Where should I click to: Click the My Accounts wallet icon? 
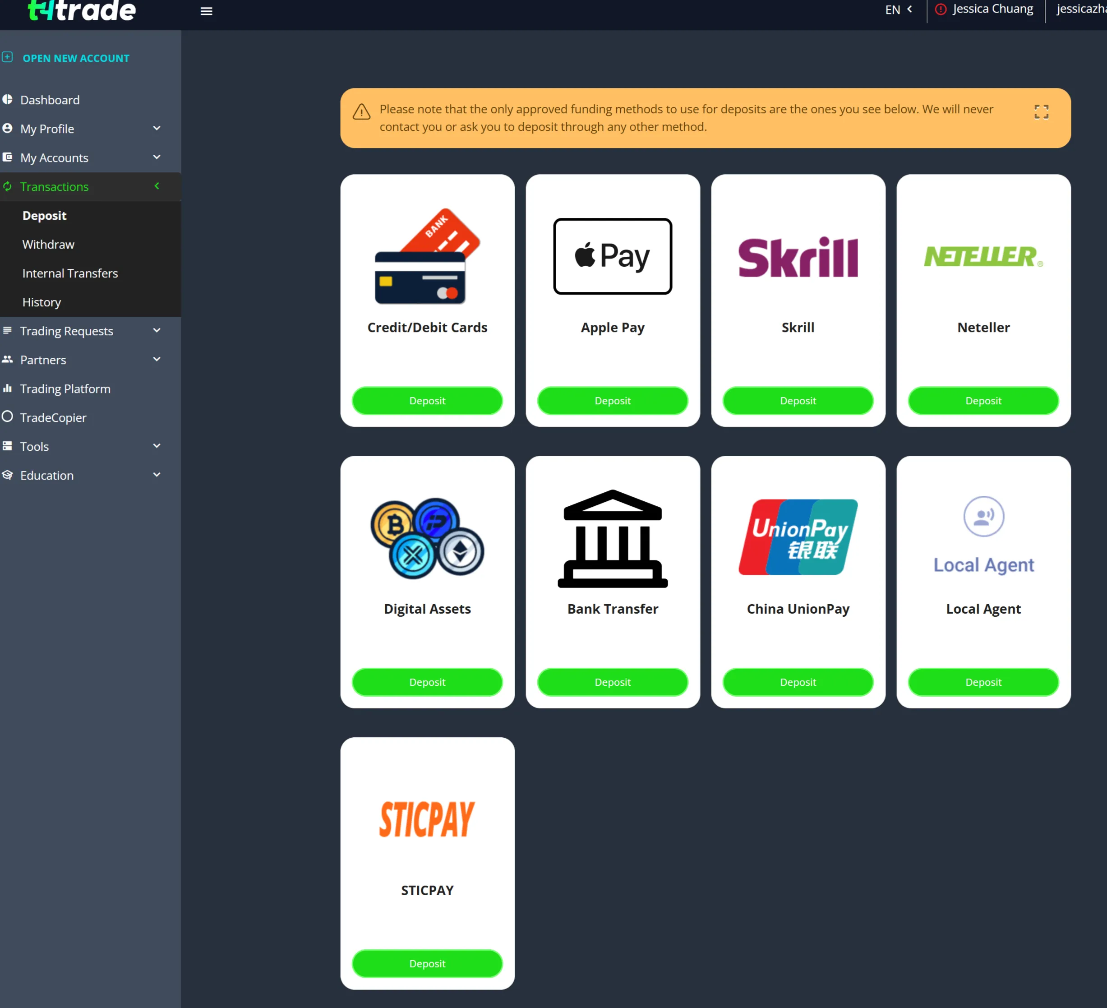click(x=7, y=157)
